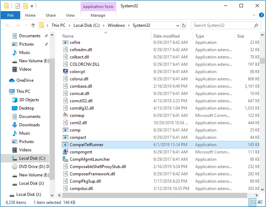Select the CompatTelRunner file row
The height and width of the screenshot is (207, 266).
click(160, 144)
